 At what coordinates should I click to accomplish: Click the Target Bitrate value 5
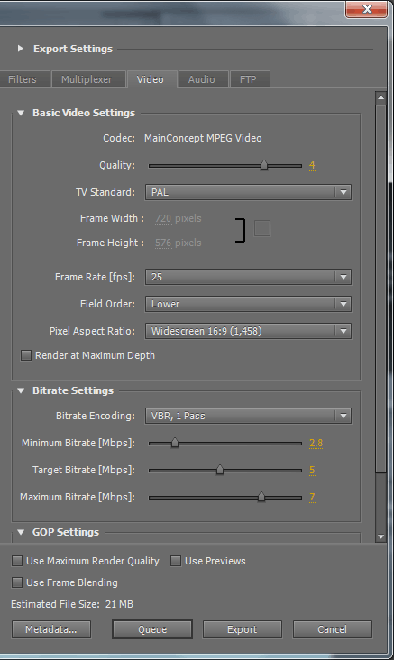[312, 470]
